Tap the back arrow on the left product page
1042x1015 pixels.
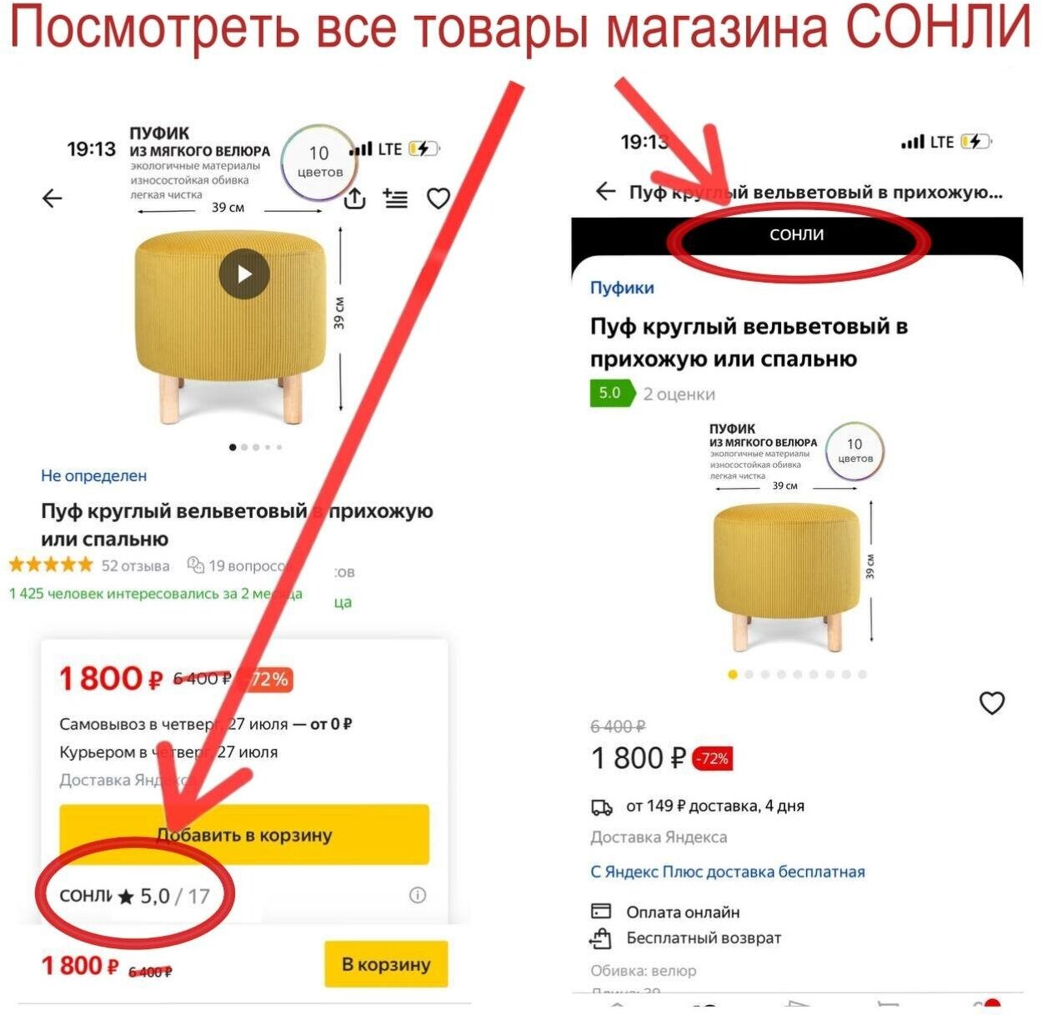pos(52,198)
